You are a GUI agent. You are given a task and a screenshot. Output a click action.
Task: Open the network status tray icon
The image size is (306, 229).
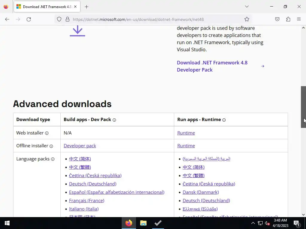[x=260, y=223]
